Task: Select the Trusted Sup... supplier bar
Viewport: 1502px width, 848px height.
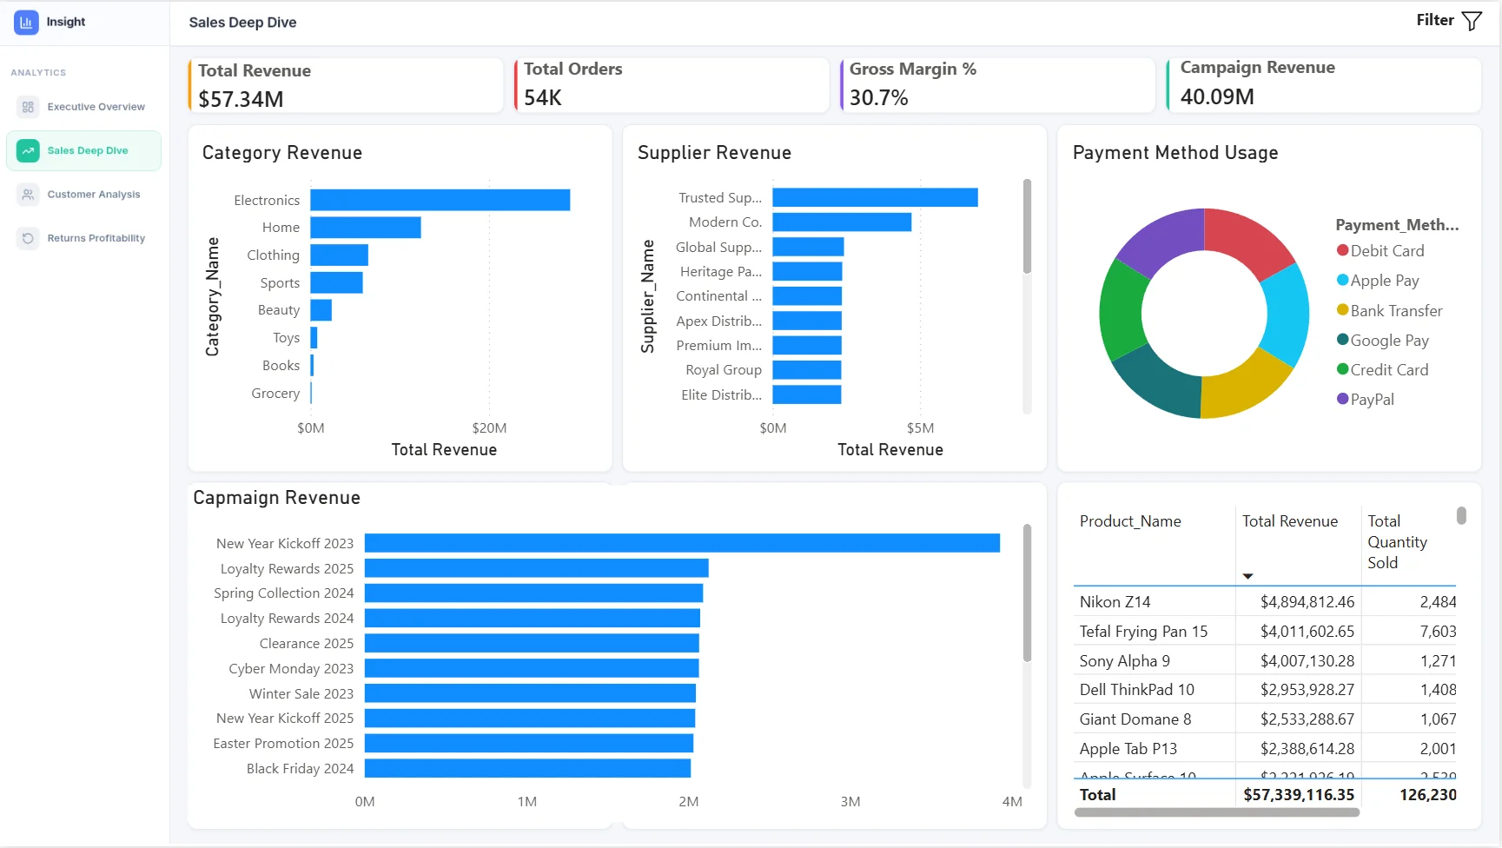Action: pyautogui.click(x=875, y=197)
